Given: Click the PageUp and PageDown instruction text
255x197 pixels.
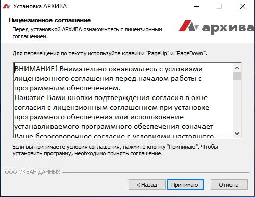Looking at the screenshot, I should 110,53.
